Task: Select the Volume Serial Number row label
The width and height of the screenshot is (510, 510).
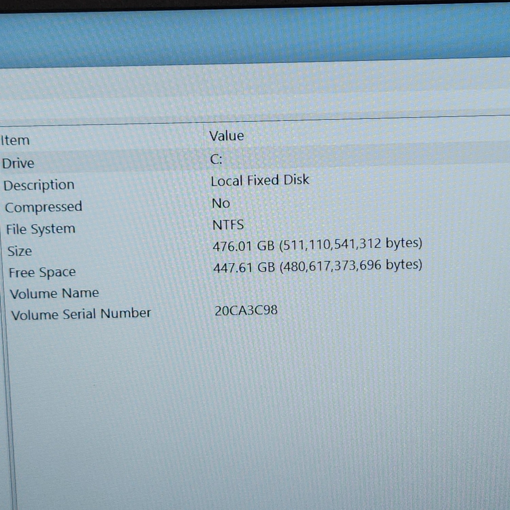Action: [81, 314]
